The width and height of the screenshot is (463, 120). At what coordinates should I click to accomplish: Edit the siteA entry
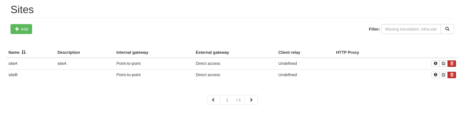443,63
